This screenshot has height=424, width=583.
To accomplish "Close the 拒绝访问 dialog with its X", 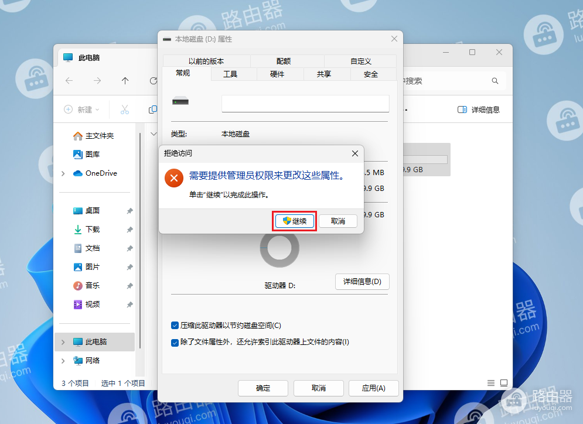I will [x=355, y=153].
